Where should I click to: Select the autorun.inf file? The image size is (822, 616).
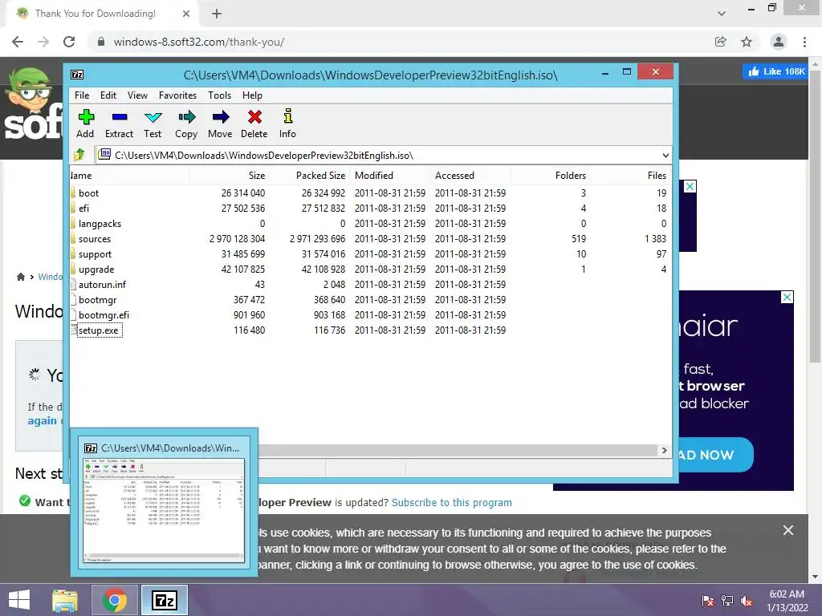pos(102,285)
